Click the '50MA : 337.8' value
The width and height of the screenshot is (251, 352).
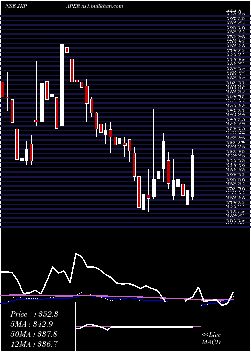pyautogui.click(x=34, y=334)
